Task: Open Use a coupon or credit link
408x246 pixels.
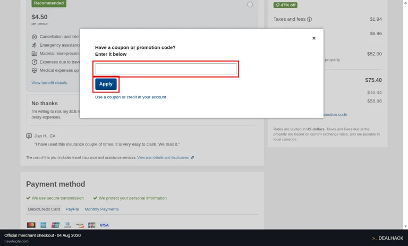Action: [x=130, y=97]
